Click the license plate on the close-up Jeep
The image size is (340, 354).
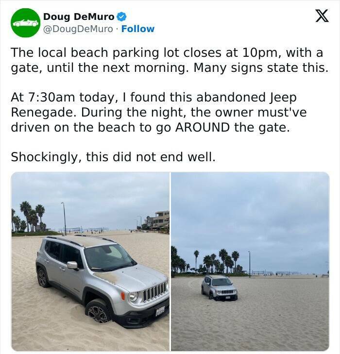160,311
